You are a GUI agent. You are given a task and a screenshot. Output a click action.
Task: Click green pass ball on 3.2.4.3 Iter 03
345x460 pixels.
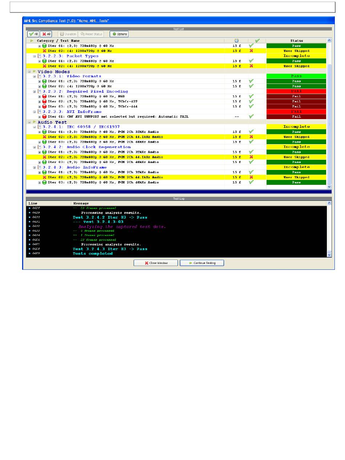tap(45, 182)
